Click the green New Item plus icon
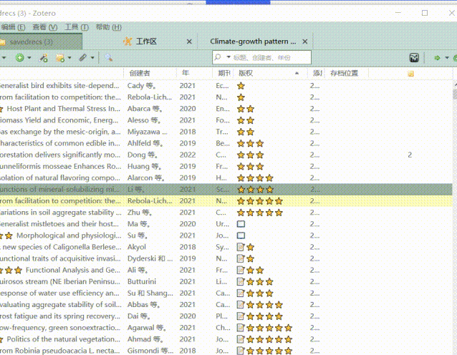 (x=19, y=58)
